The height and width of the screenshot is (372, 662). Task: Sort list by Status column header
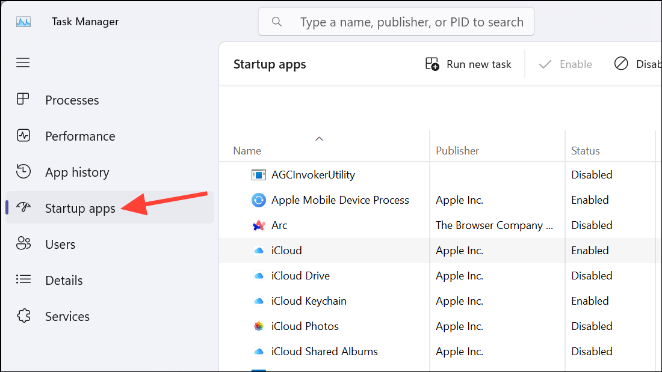point(585,151)
